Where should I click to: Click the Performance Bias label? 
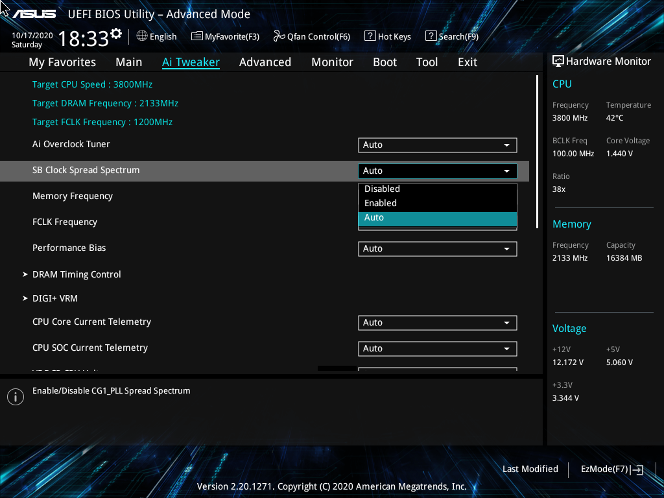tap(69, 248)
